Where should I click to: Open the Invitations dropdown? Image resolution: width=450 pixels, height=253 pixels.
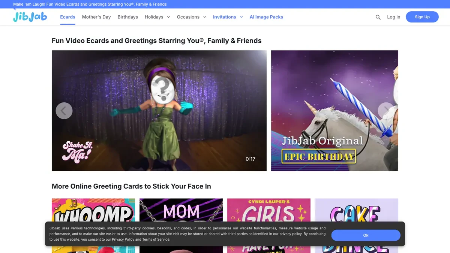point(228,17)
